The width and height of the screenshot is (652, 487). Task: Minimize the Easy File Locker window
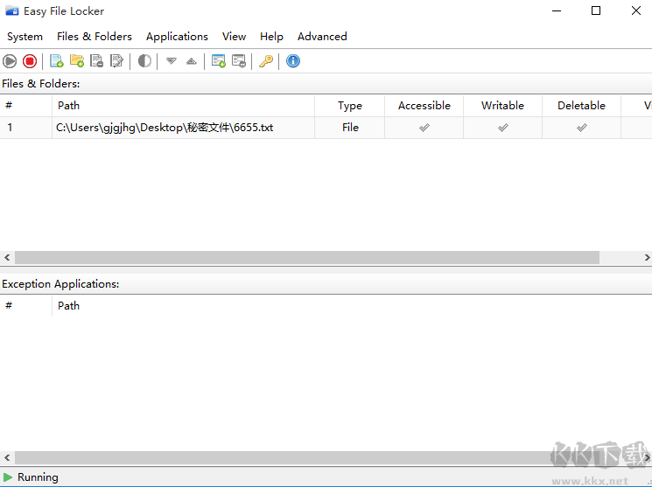[x=557, y=10]
